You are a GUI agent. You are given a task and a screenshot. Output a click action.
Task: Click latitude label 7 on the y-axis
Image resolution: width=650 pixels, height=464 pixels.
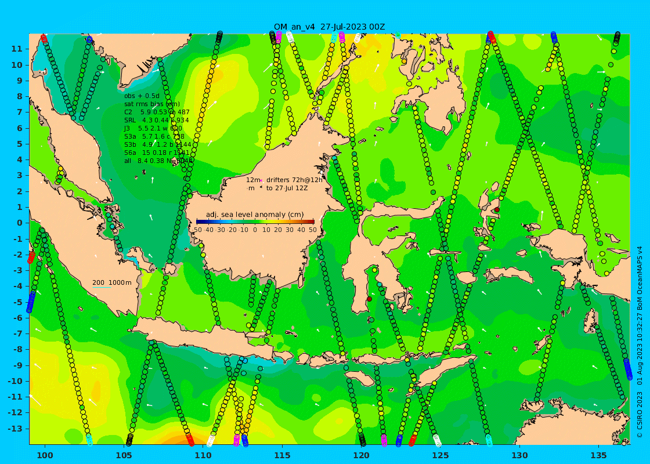[x=19, y=113]
